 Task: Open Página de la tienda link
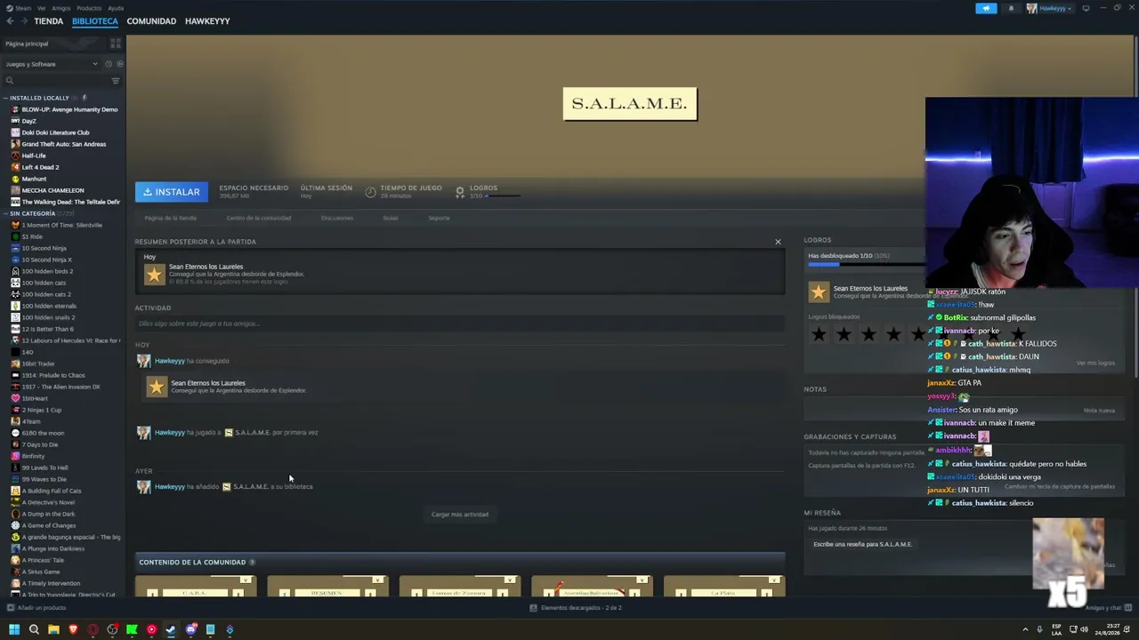(x=171, y=218)
